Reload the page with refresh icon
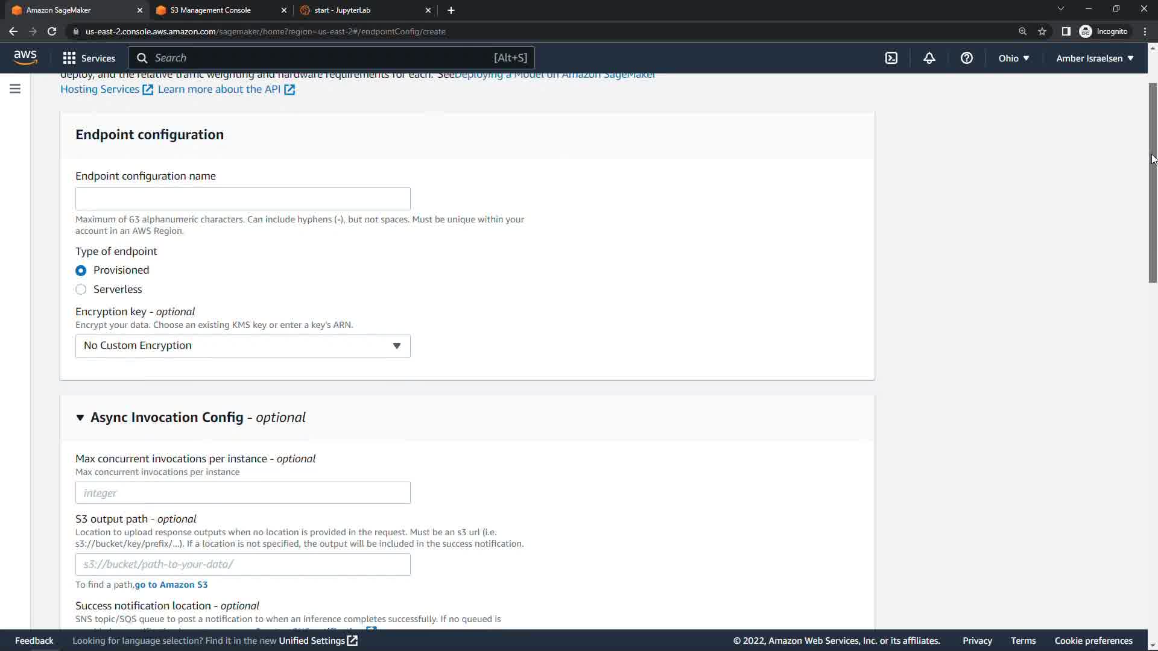 [x=52, y=31]
